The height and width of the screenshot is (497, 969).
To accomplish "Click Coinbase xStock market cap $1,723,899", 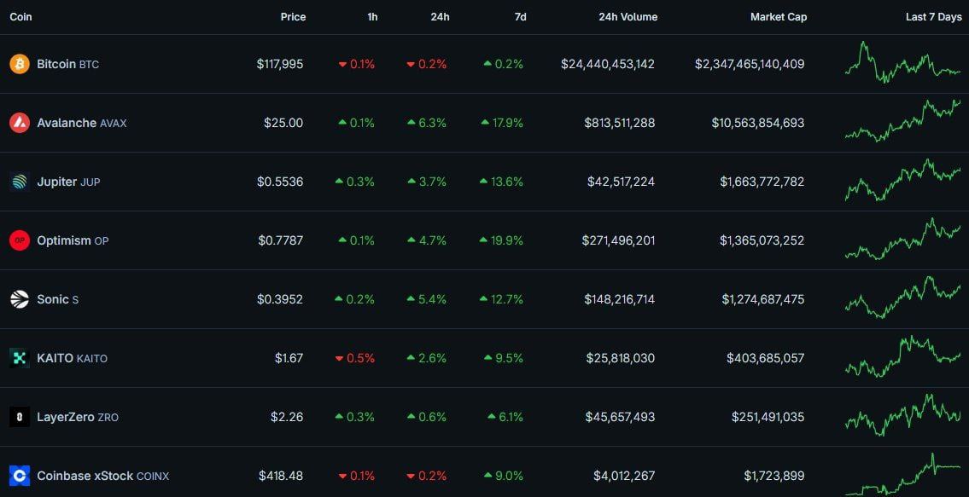I will point(774,476).
